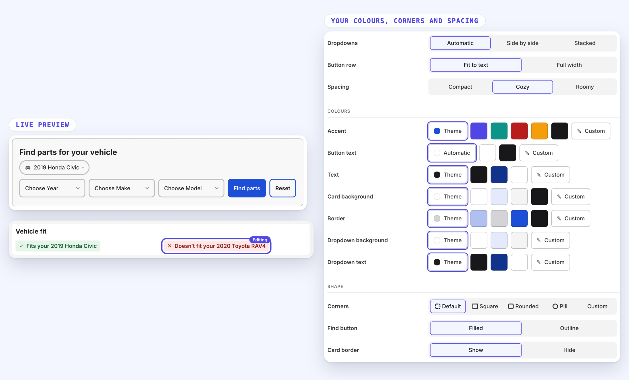The image size is (629, 380).
Task: Select Theme option for Accent colour
Action: (448, 131)
